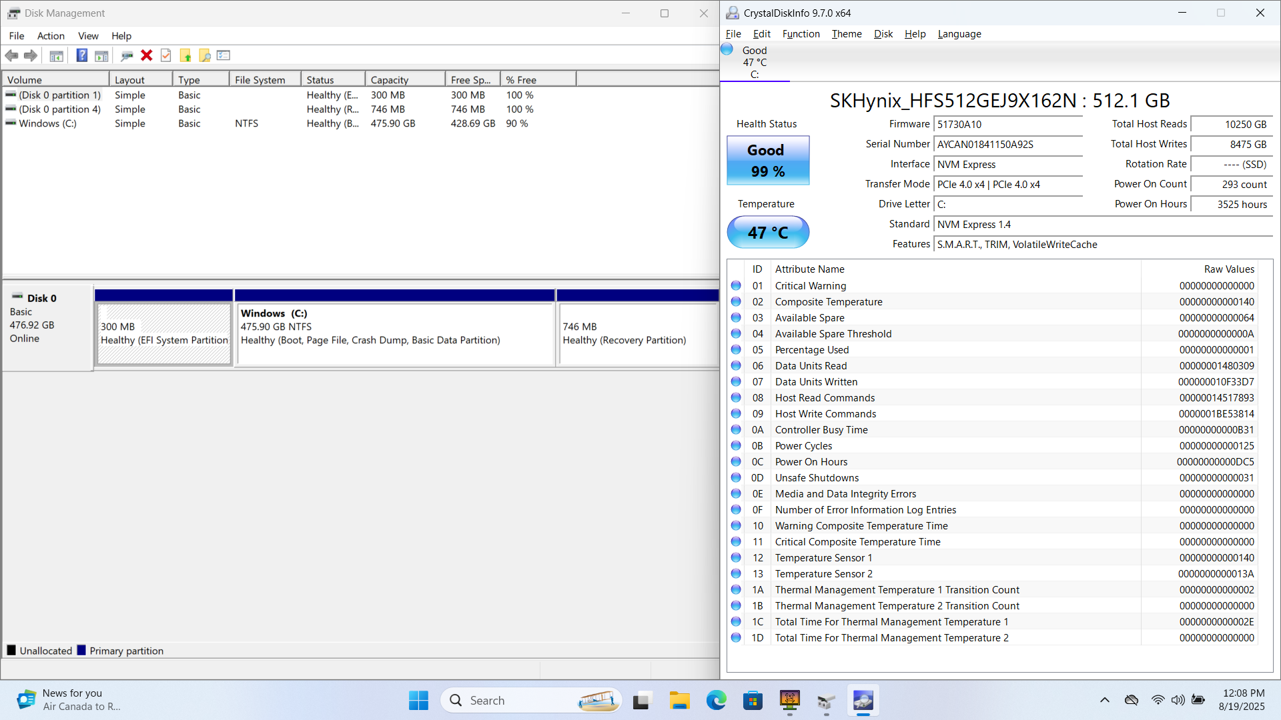Click the Good 99 % health status button

pos(767,161)
